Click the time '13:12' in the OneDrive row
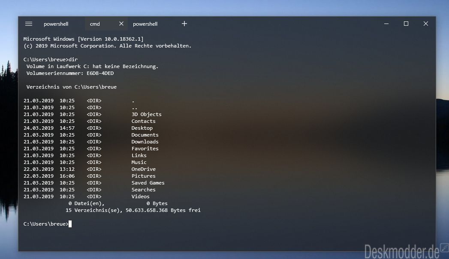This screenshot has height=259, width=449. pos(67,169)
